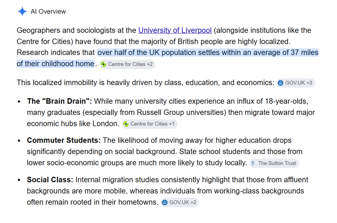Click the bold 'The "Brain Drain":' heading
Screen dimensions: 337x223
coord(59,101)
